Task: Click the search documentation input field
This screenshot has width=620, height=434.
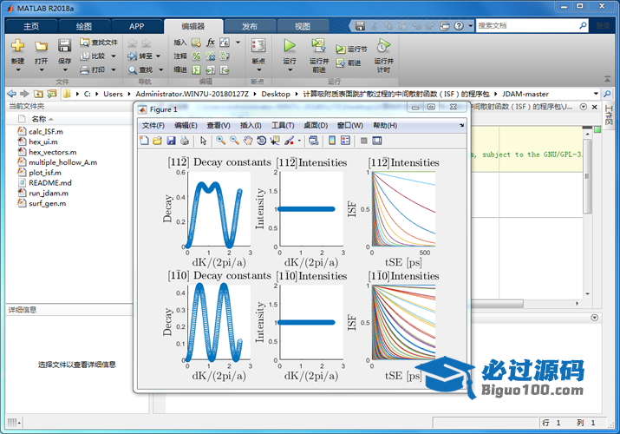Action: (527, 26)
